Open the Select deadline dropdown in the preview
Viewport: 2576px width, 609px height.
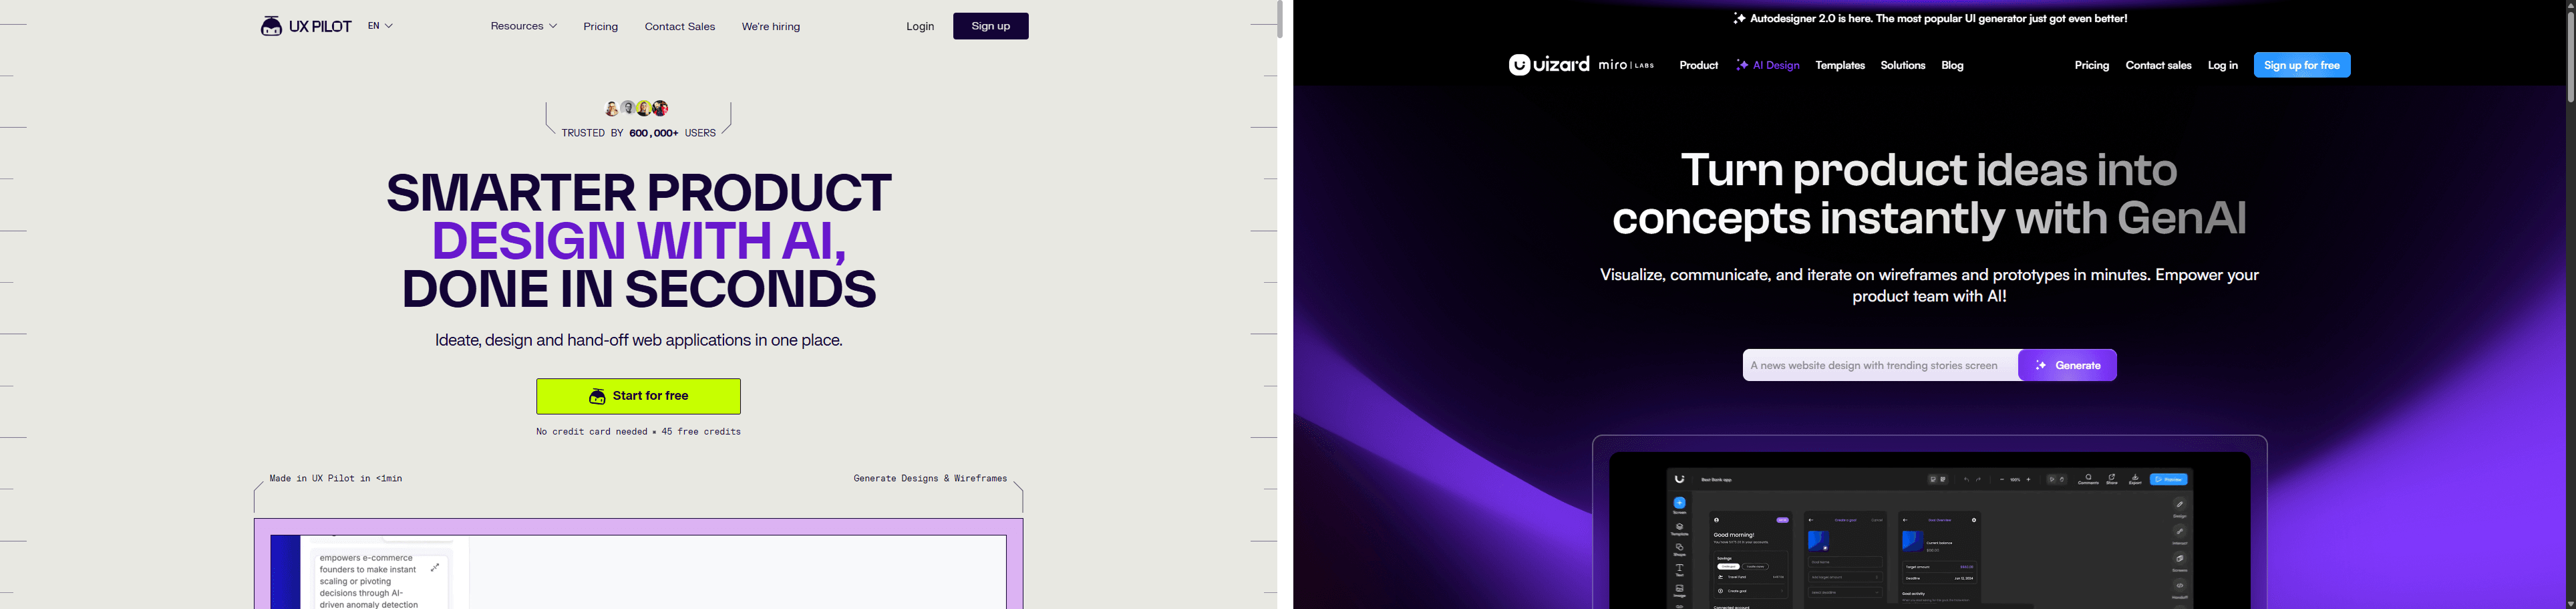(x=1845, y=592)
